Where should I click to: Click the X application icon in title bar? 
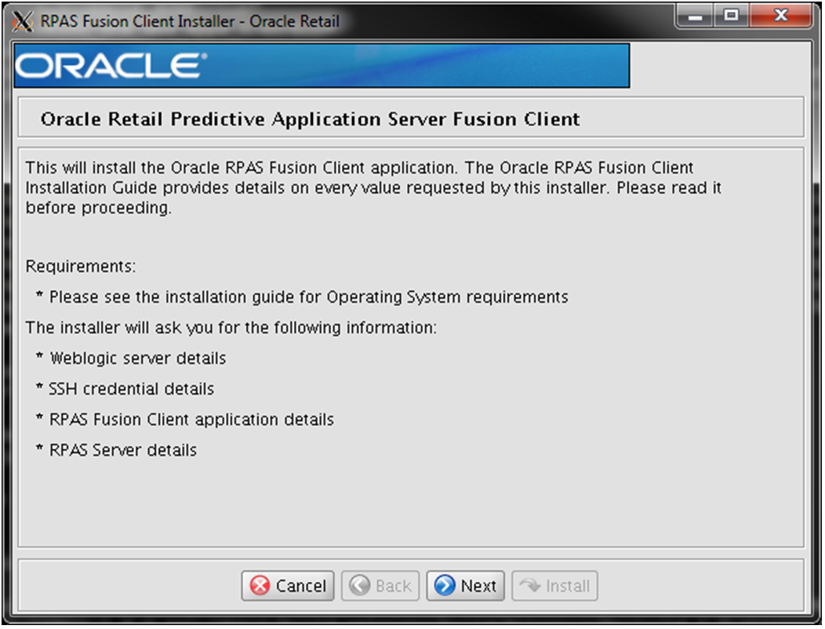pyautogui.click(x=22, y=22)
